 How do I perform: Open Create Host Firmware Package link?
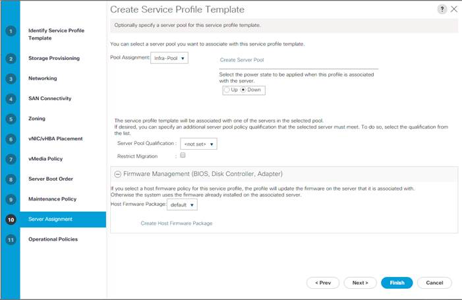click(x=177, y=224)
